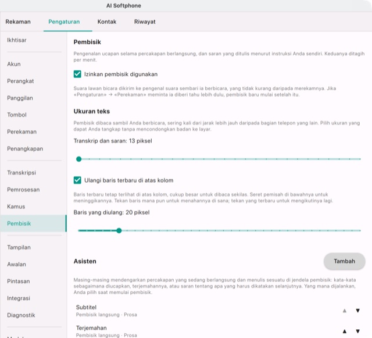Open the Riwayat tab

[x=145, y=22]
